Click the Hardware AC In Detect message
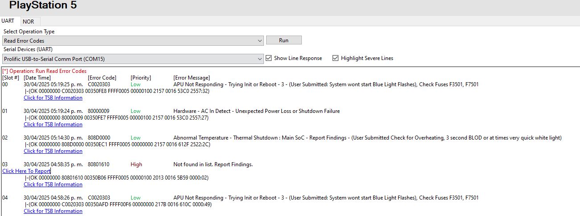This screenshot has height=216, width=580. pyautogui.click(x=256, y=111)
